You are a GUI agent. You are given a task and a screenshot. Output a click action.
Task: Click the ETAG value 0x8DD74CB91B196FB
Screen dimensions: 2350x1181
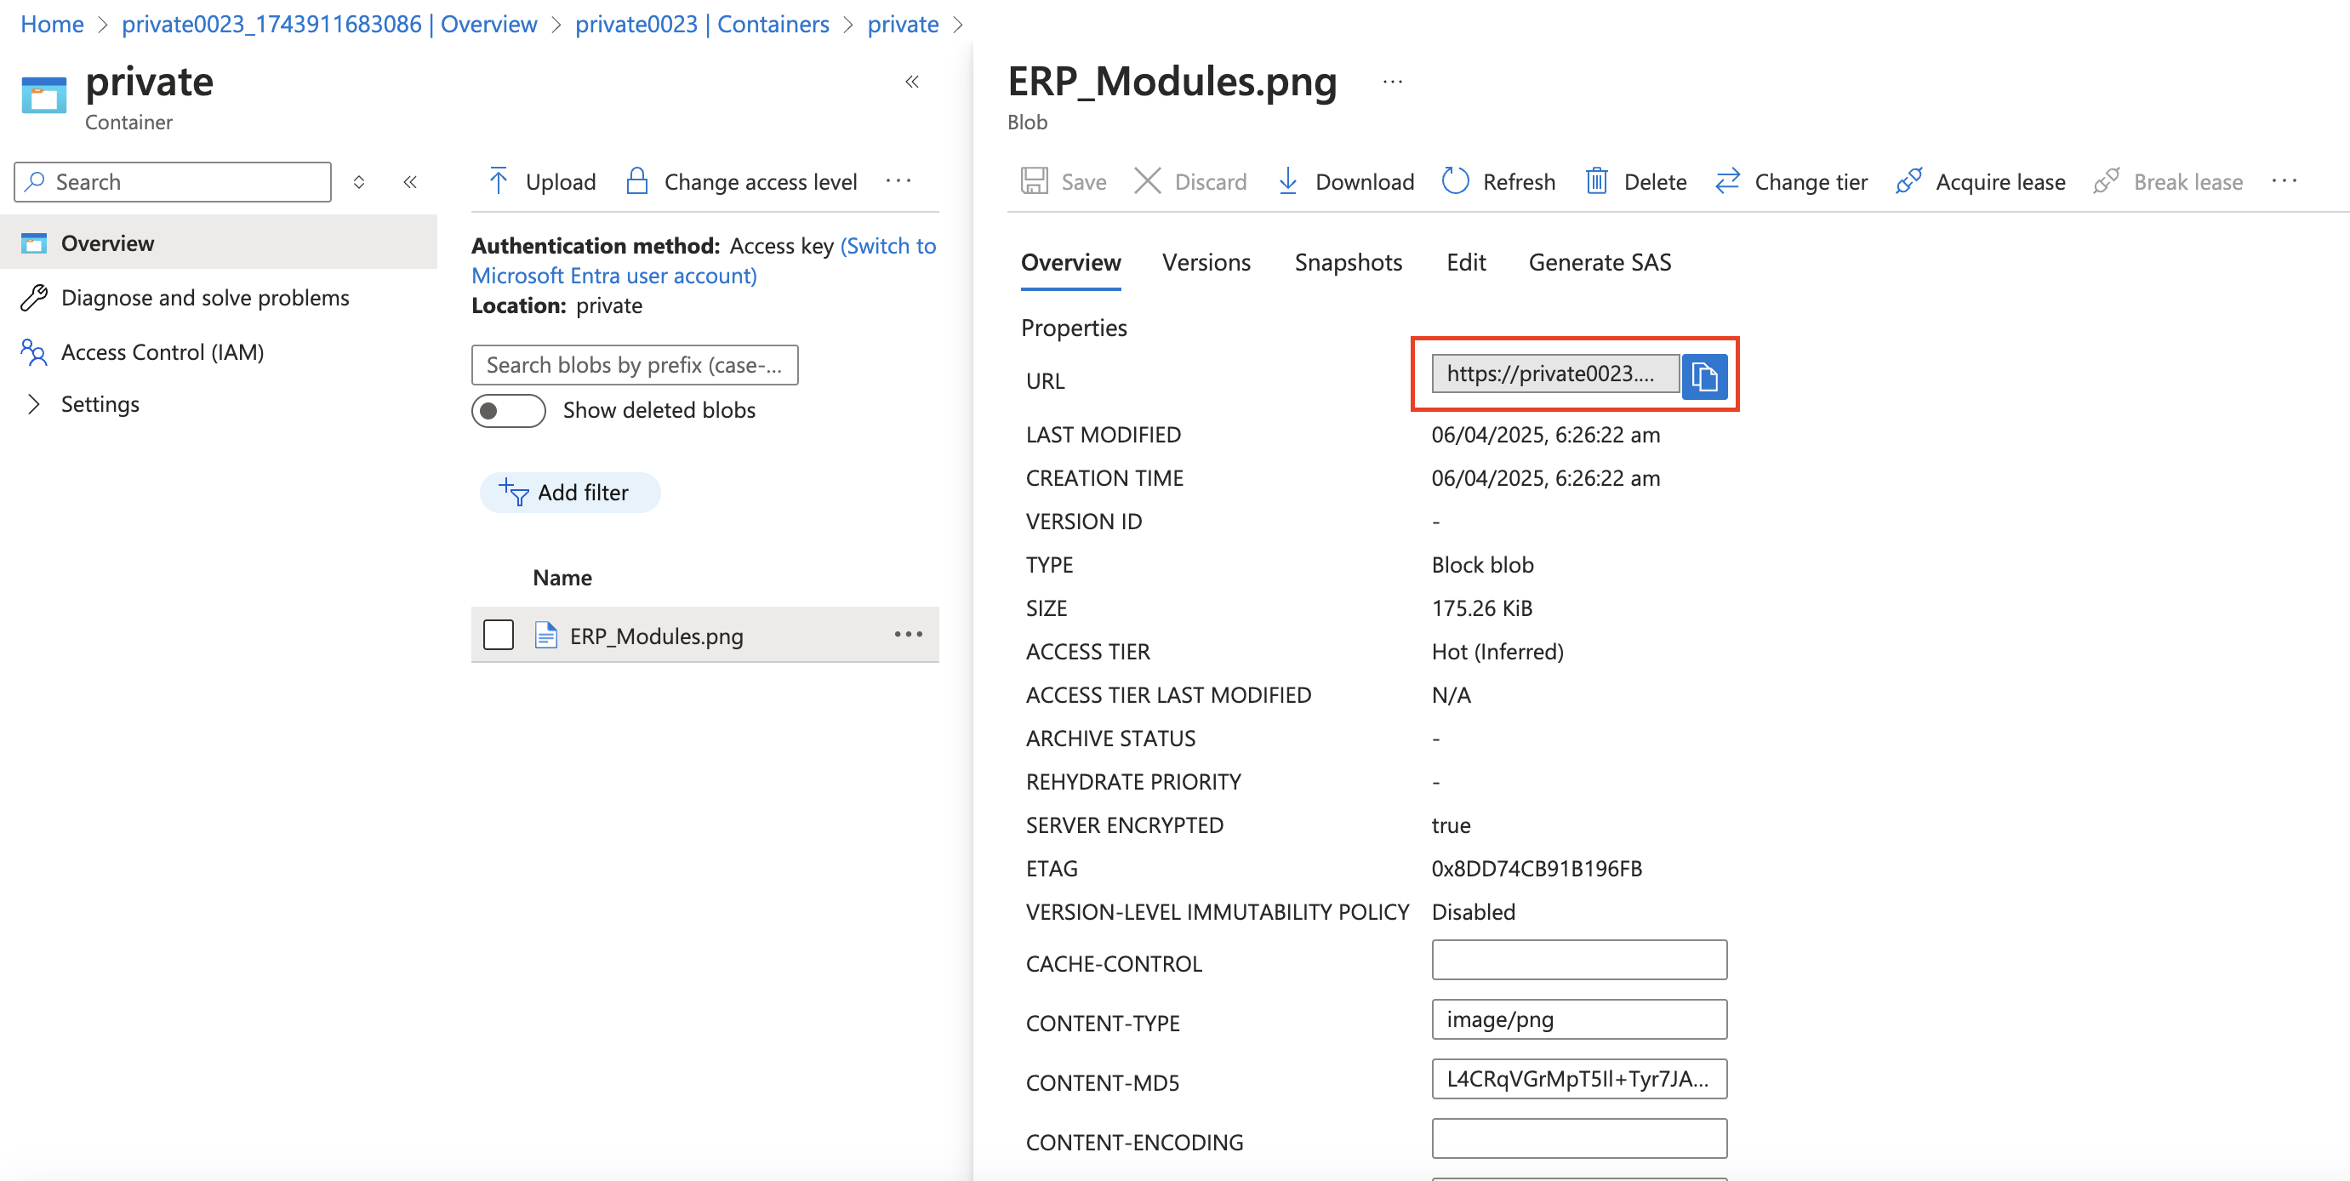coord(1537,868)
